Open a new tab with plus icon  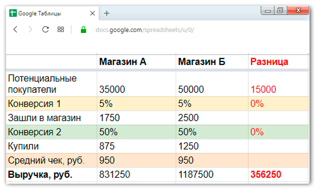107,13
